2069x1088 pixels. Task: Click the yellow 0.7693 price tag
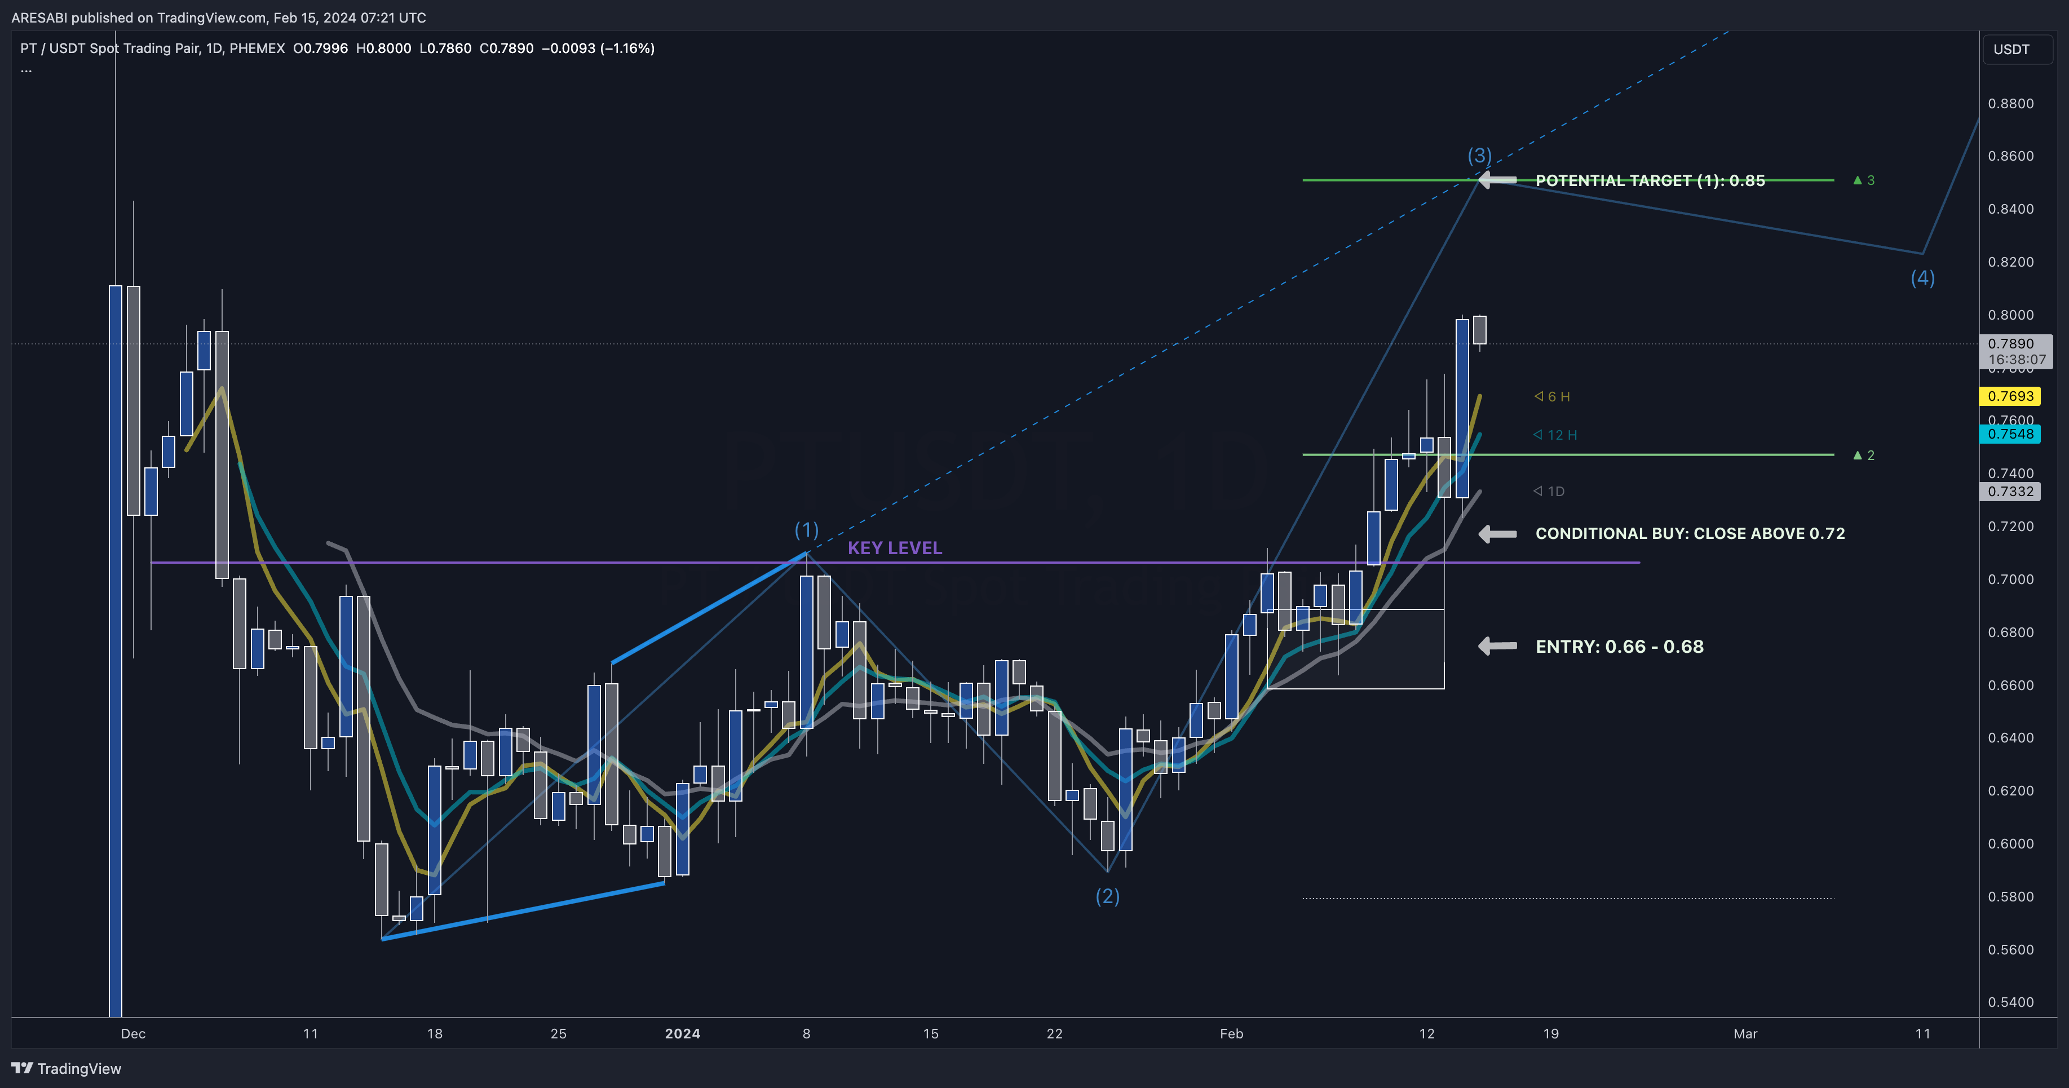click(2010, 396)
